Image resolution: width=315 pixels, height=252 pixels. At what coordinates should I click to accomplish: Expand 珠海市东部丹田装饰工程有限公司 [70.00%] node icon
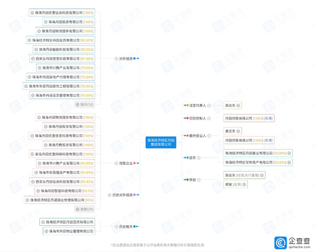[x=26, y=86]
